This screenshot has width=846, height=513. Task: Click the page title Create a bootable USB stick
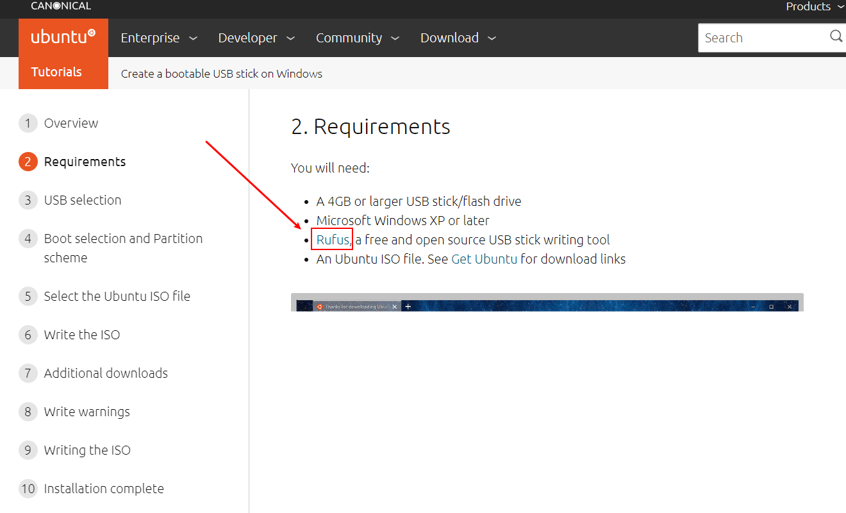pos(222,74)
